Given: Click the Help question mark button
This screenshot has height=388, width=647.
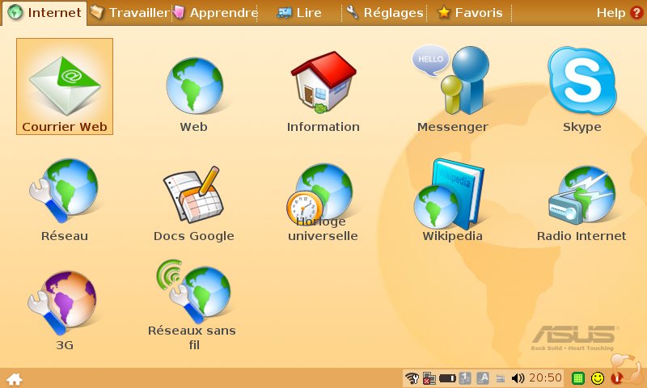Looking at the screenshot, I should (636, 13).
